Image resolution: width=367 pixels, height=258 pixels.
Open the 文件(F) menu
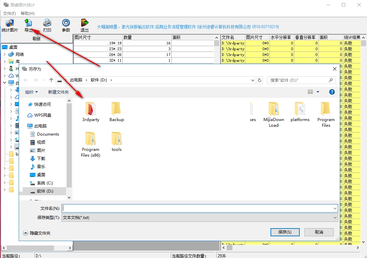tap(10, 13)
